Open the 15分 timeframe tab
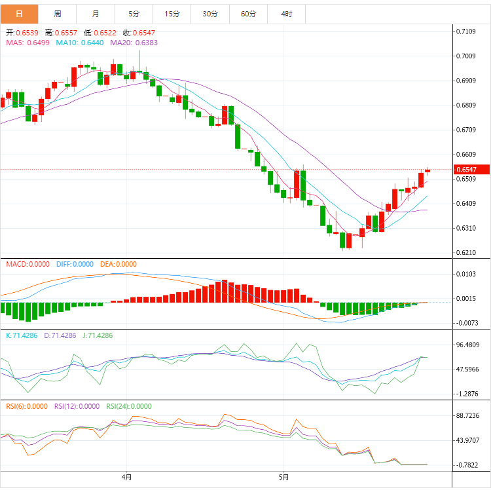This screenshot has width=491, height=492. (172, 14)
